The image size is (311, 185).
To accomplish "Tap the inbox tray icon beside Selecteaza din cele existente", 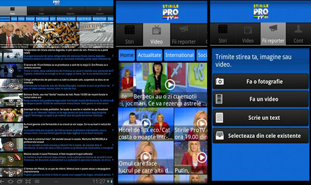I will pos(220,135).
